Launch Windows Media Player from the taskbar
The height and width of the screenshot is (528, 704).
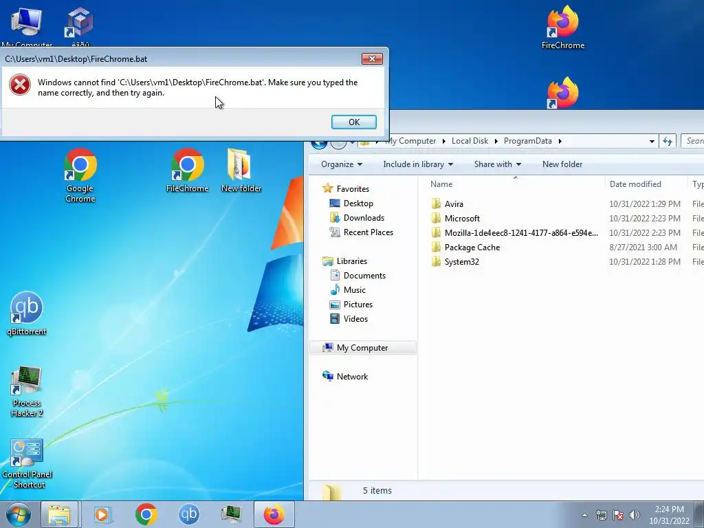[x=102, y=514]
